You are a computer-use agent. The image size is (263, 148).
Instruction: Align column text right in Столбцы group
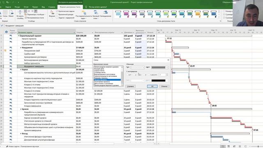[x=32, y=11]
